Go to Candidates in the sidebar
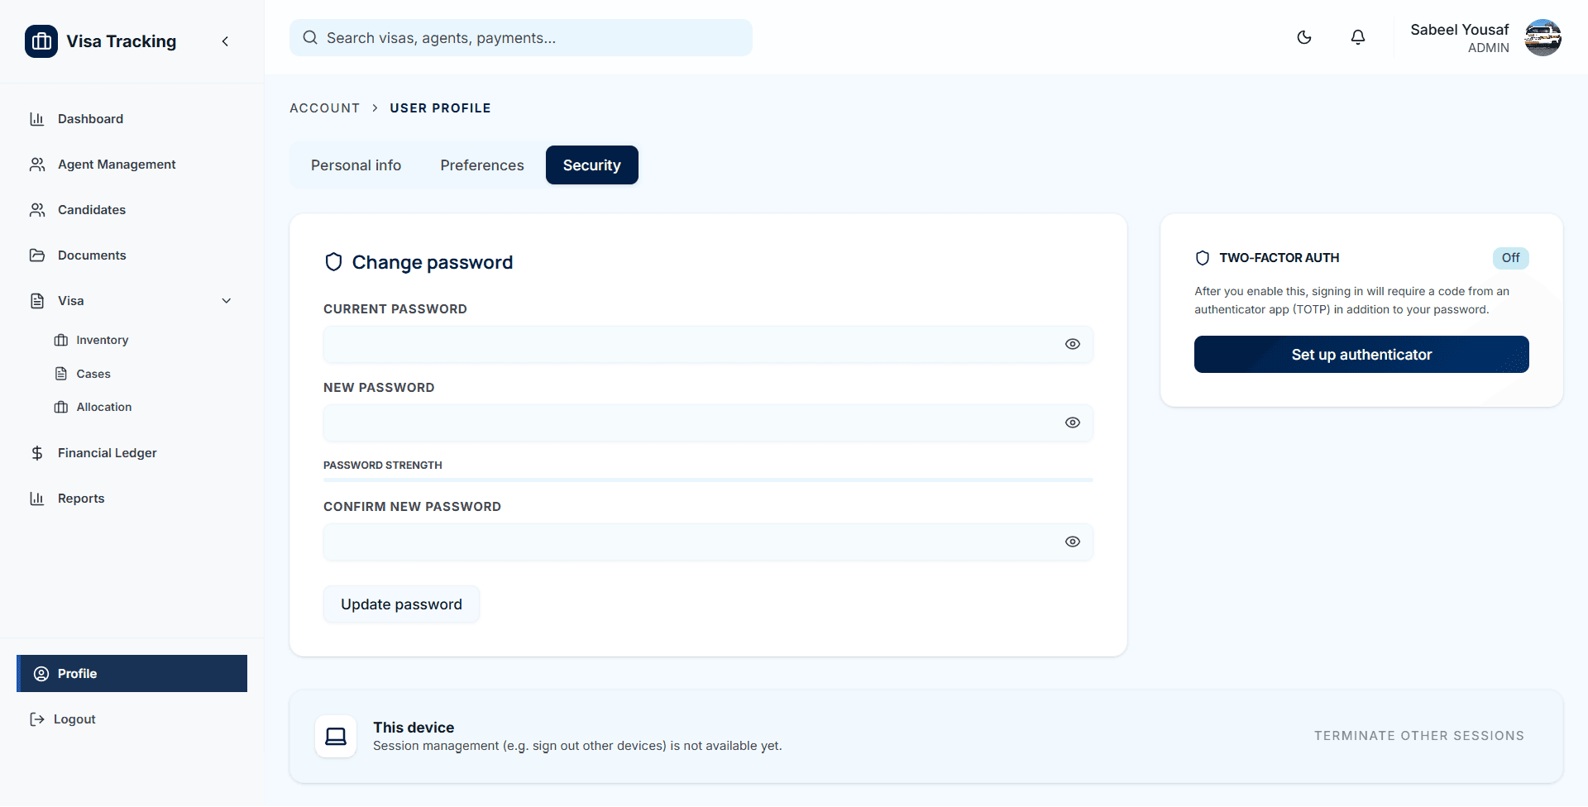The image size is (1588, 807). click(x=132, y=210)
